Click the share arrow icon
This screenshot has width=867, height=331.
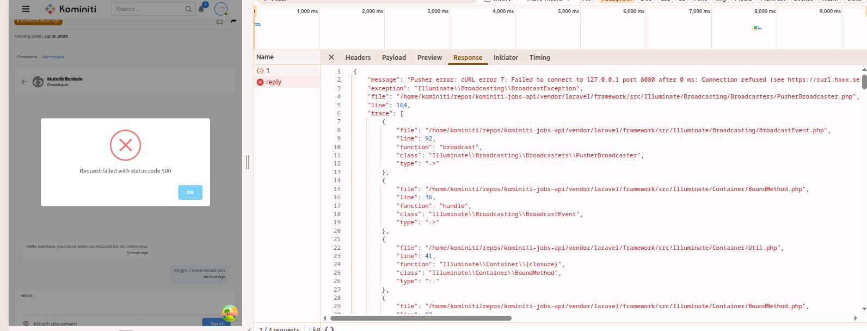[x=233, y=21]
